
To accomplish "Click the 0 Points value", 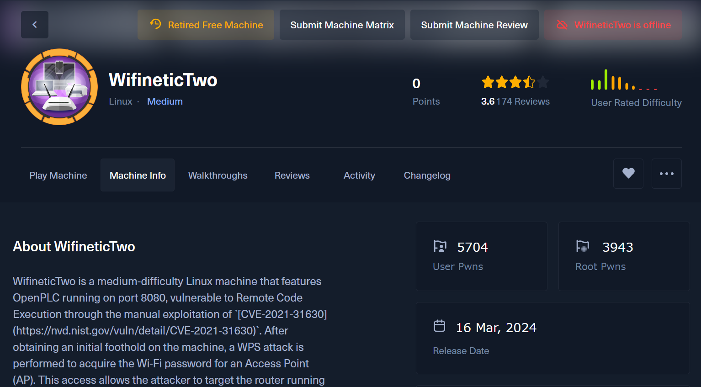I will [x=416, y=84].
